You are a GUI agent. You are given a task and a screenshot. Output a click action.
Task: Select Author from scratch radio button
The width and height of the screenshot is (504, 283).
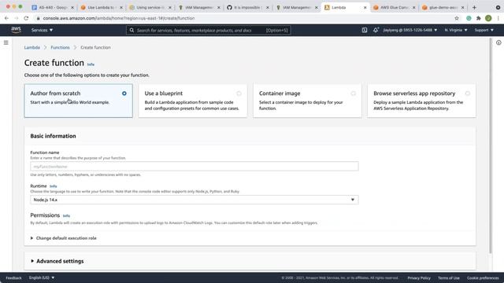click(124, 94)
